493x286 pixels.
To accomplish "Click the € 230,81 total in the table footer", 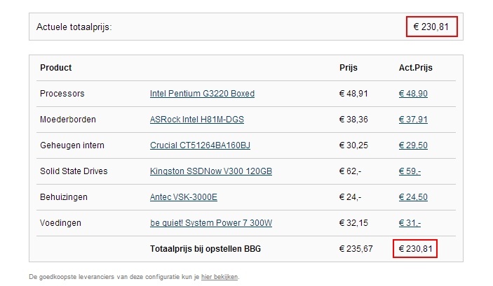I will tap(414, 249).
